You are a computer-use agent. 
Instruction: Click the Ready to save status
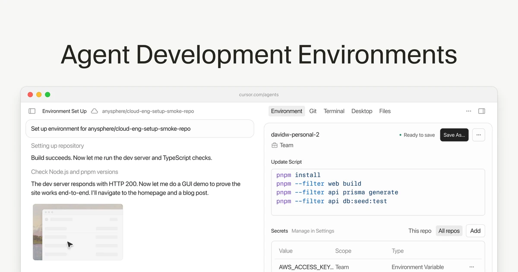tap(417, 135)
